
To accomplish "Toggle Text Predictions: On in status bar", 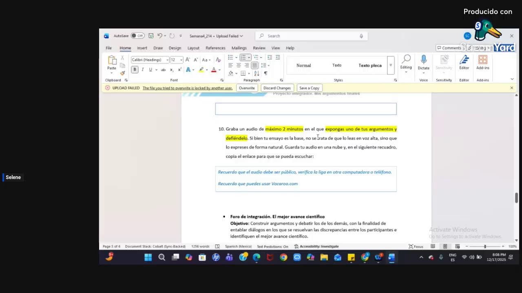I will pyautogui.click(x=272, y=246).
